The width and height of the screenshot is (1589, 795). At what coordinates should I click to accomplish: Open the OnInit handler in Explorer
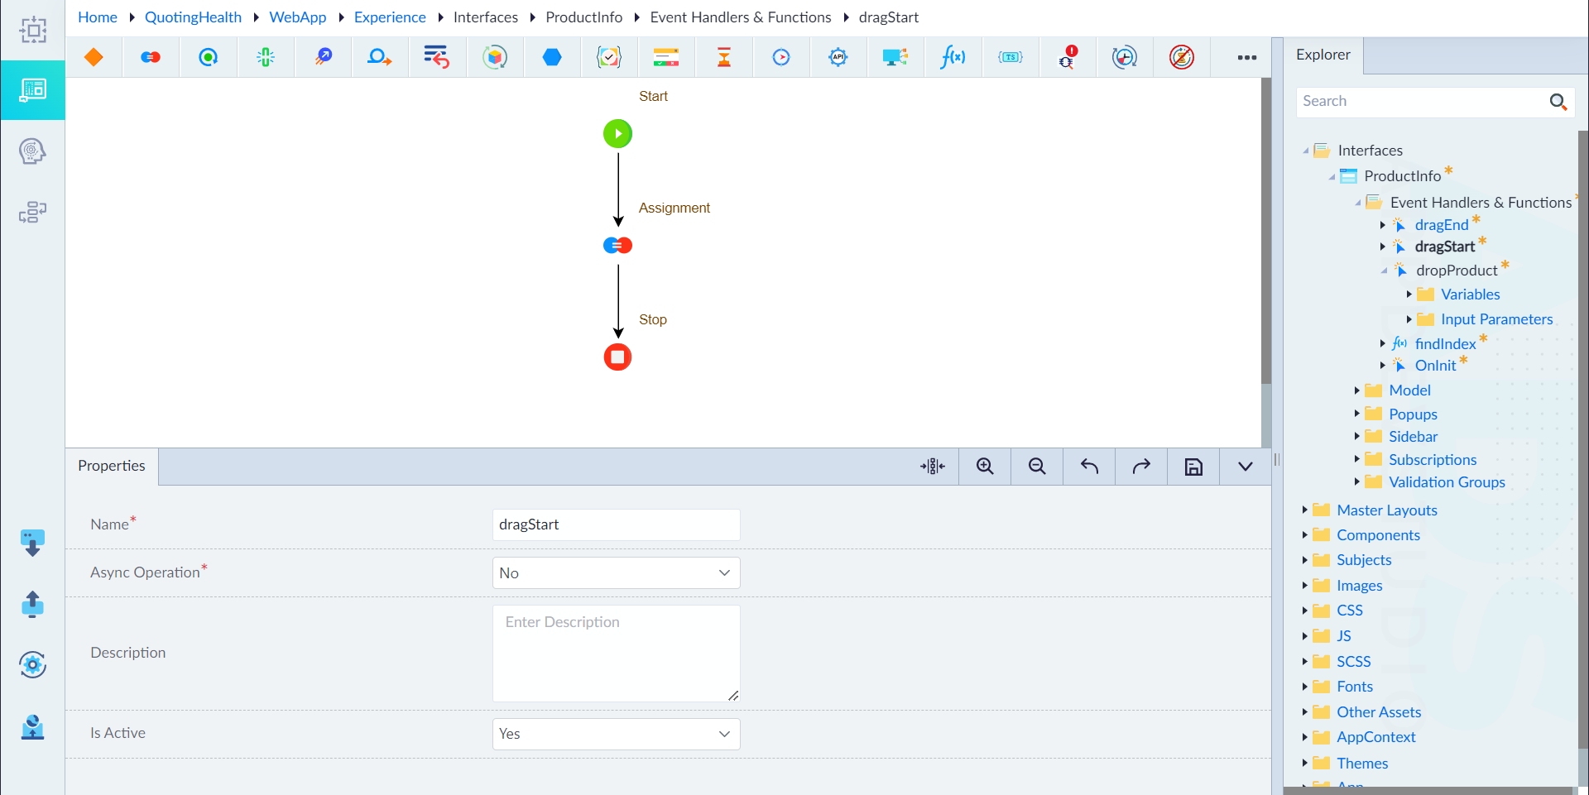point(1435,366)
